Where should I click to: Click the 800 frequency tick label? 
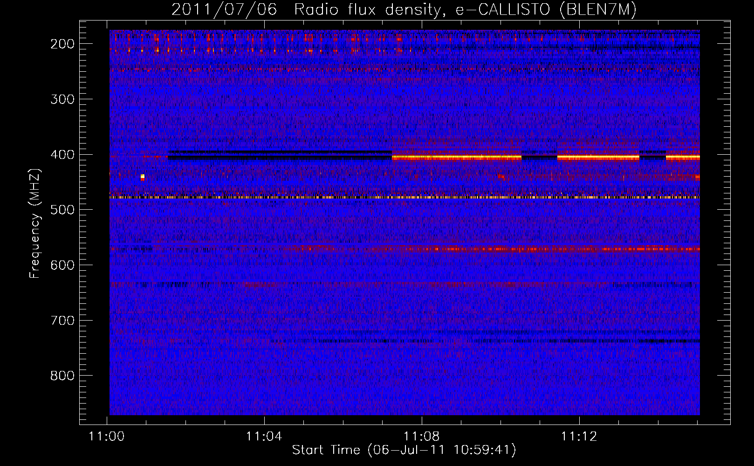pos(62,376)
